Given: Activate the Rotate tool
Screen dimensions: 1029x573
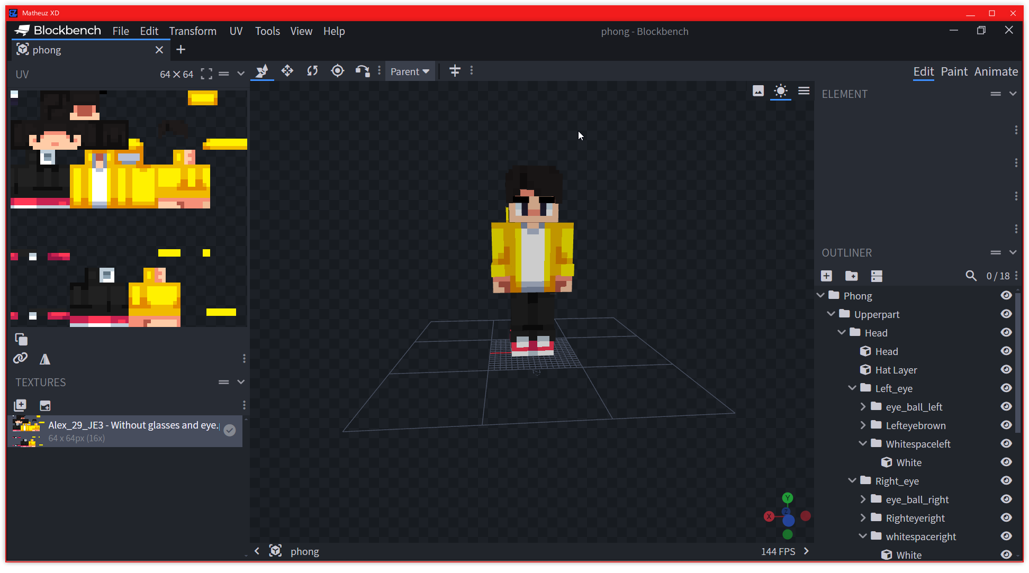Looking at the screenshot, I should pos(313,71).
